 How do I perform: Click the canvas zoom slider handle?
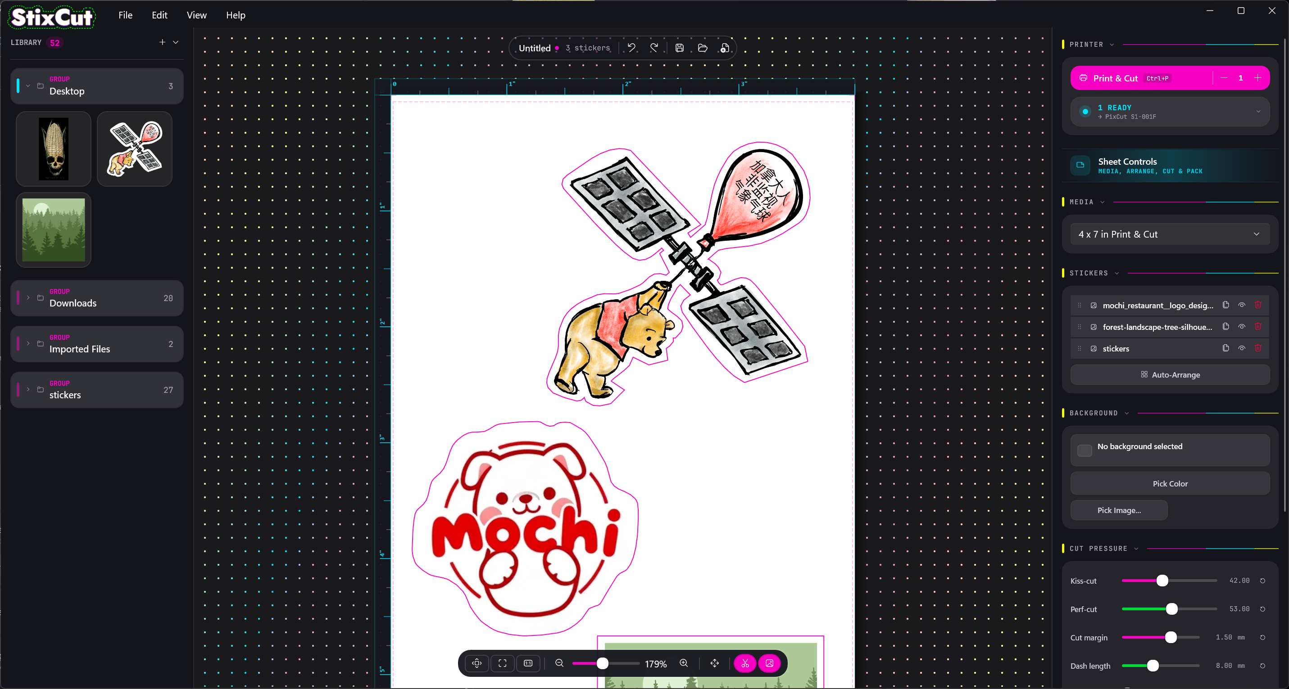[603, 663]
